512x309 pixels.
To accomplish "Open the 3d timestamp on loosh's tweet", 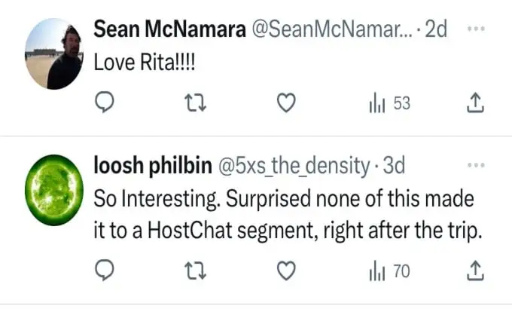I will tap(394, 166).
